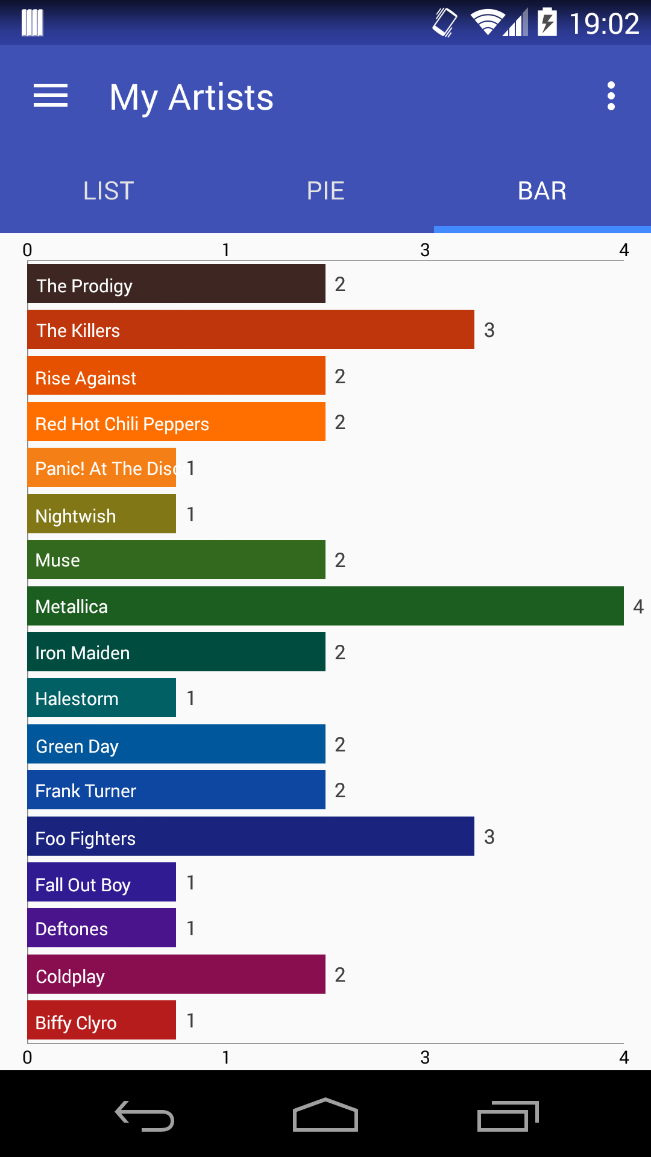
Task: Tap The Killers bar
Action: tap(251, 330)
